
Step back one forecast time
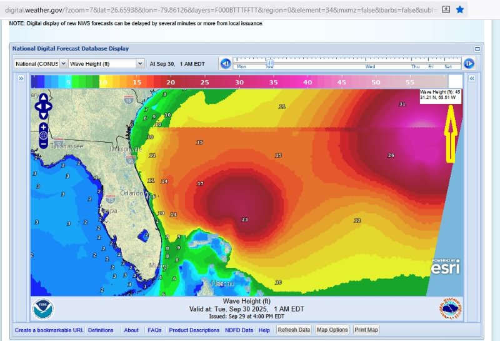(226, 63)
